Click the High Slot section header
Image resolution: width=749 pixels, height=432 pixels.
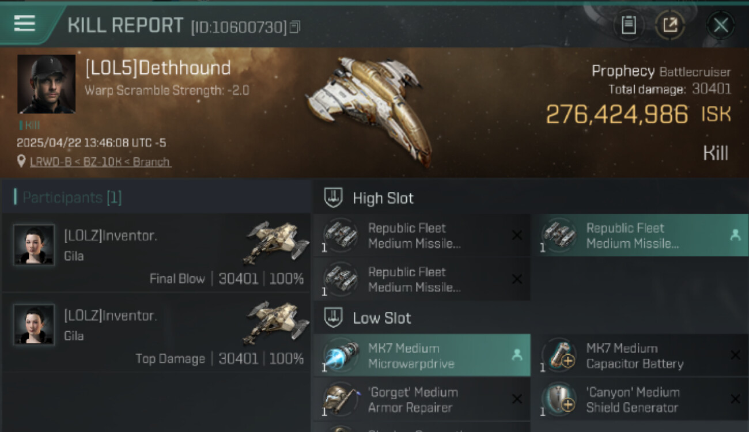(383, 198)
